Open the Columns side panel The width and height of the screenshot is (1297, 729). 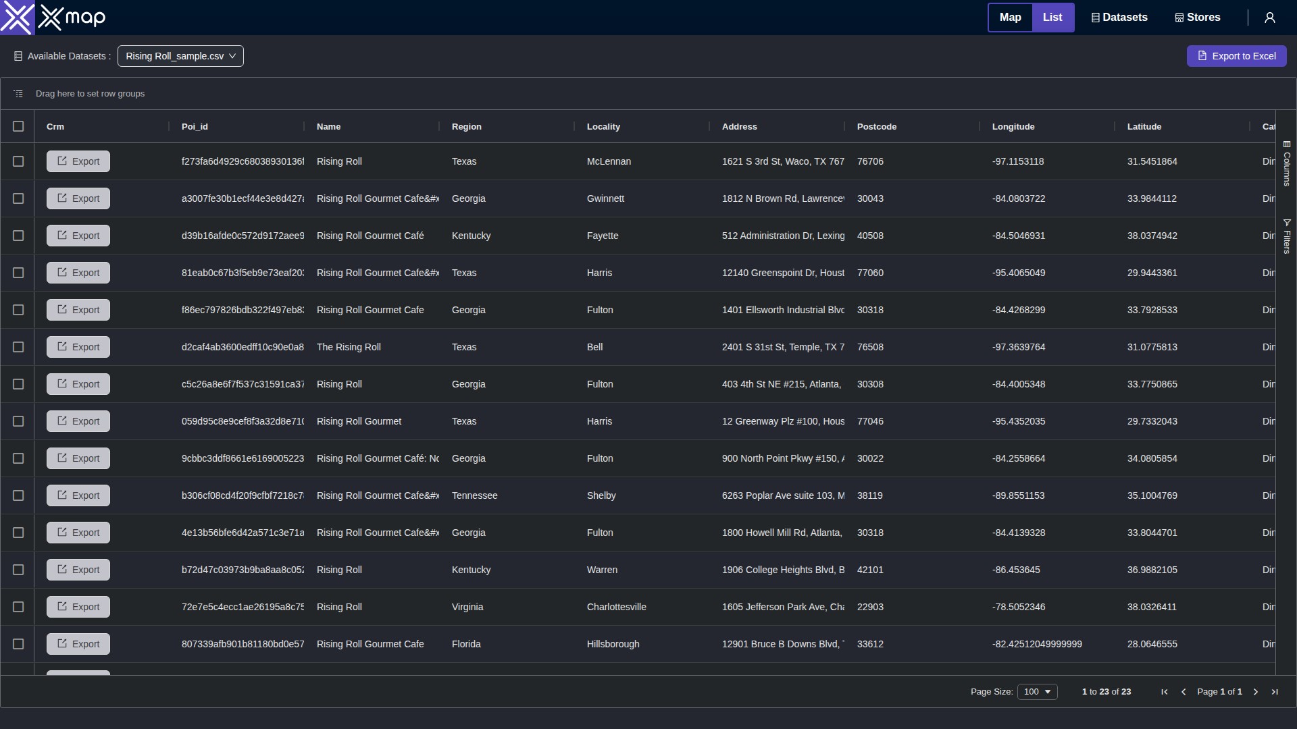[x=1286, y=163]
